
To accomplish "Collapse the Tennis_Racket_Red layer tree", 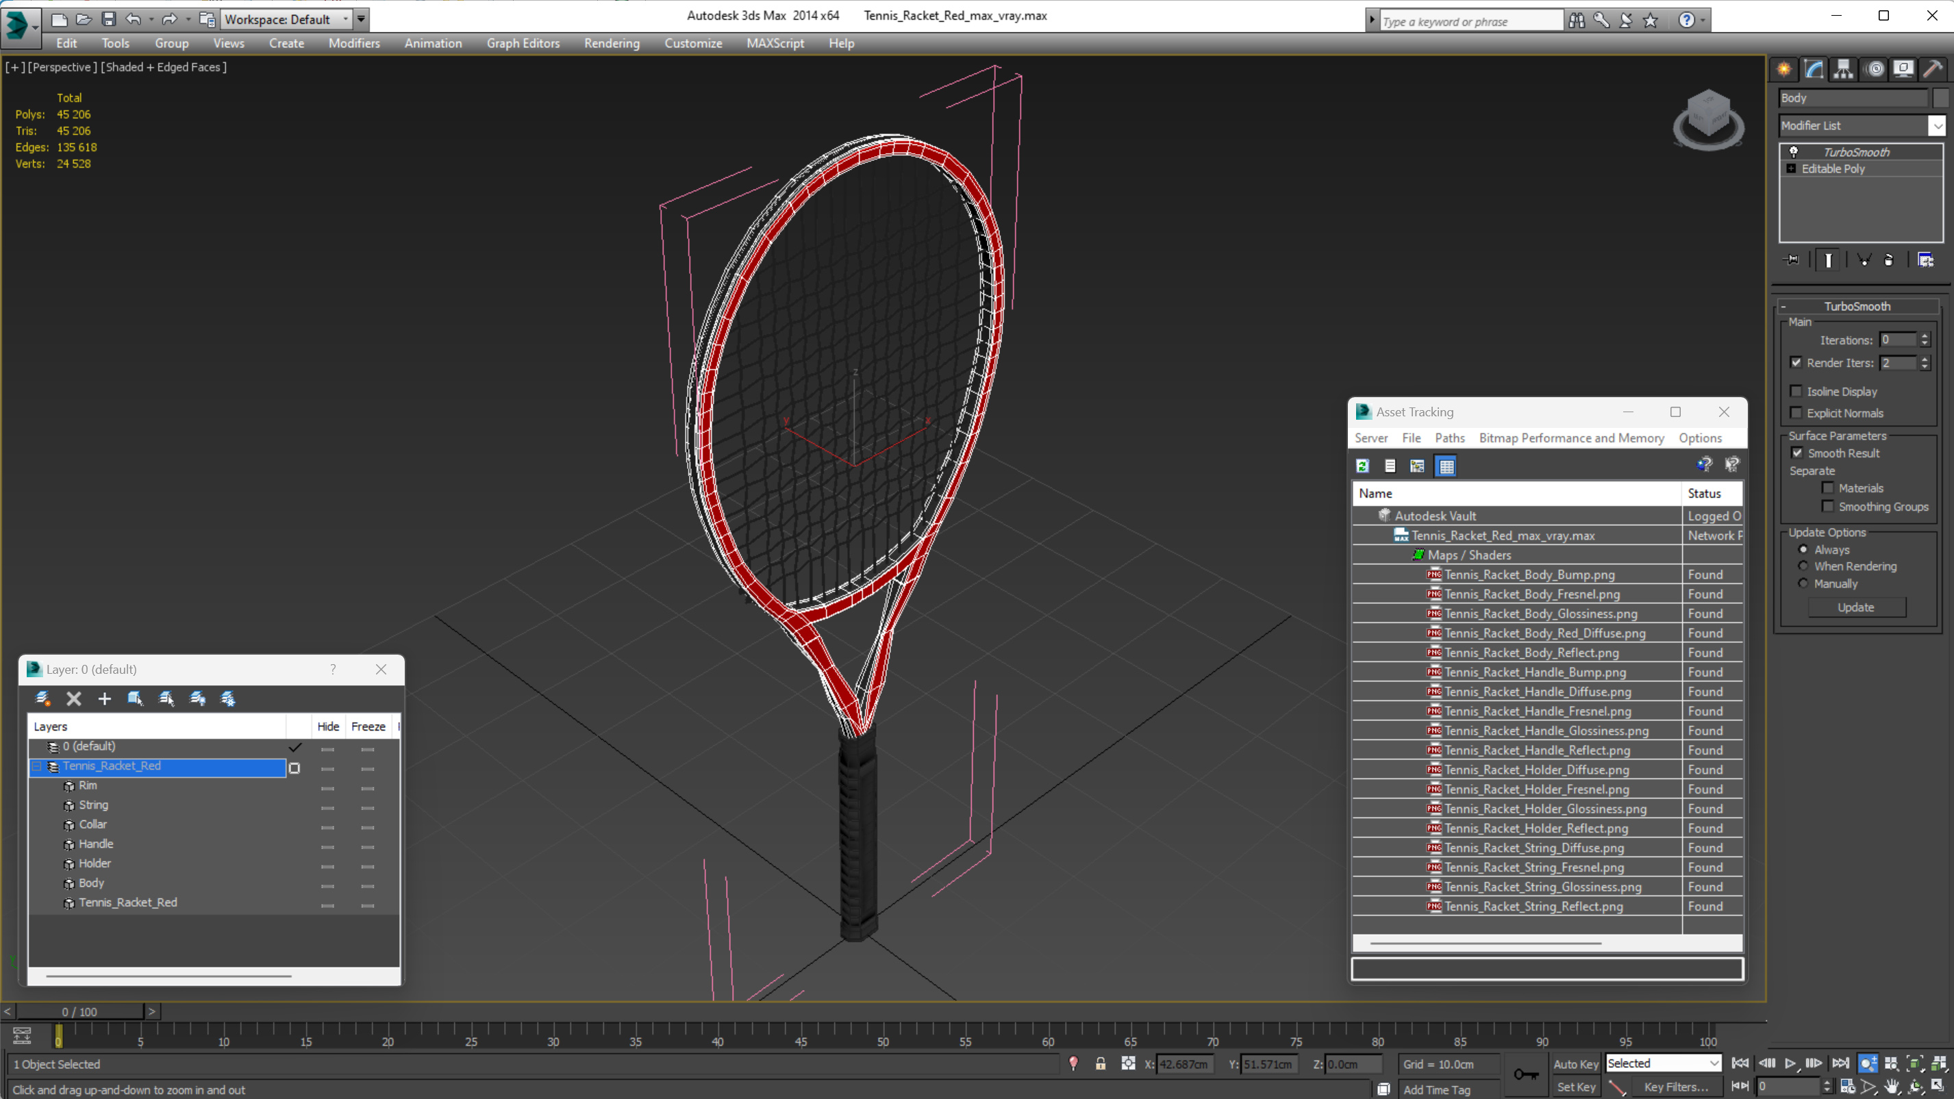I will tap(36, 766).
